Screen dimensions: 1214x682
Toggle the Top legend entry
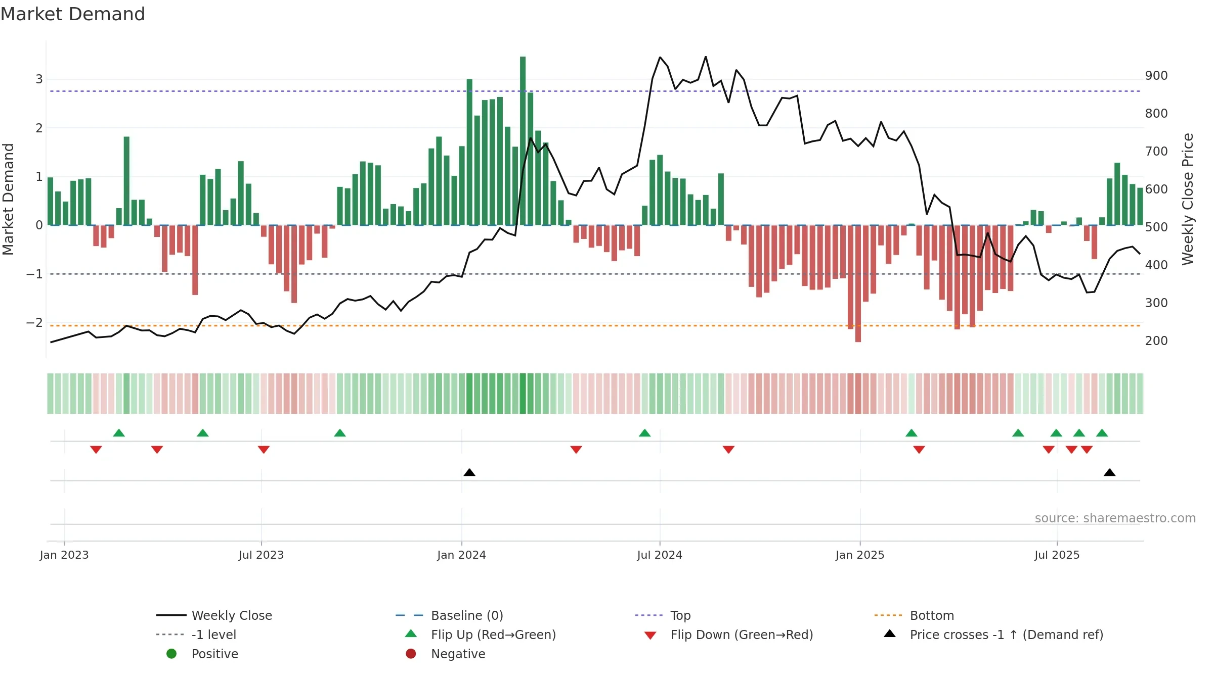tap(663, 615)
